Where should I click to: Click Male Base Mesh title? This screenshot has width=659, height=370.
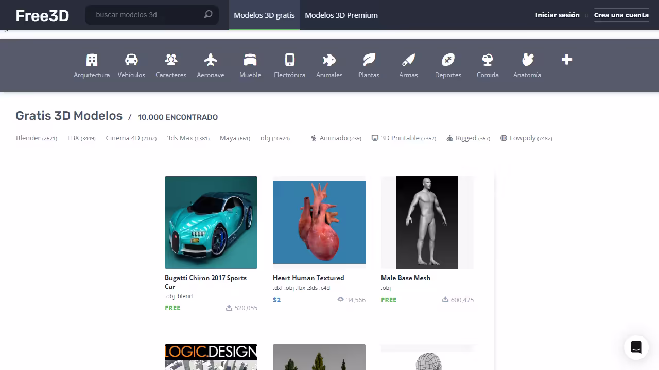[406, 277]
